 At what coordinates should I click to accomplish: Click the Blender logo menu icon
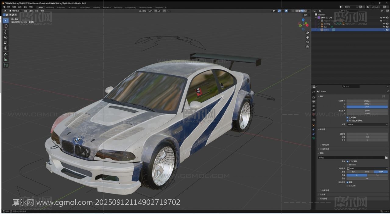coord(4,7)
